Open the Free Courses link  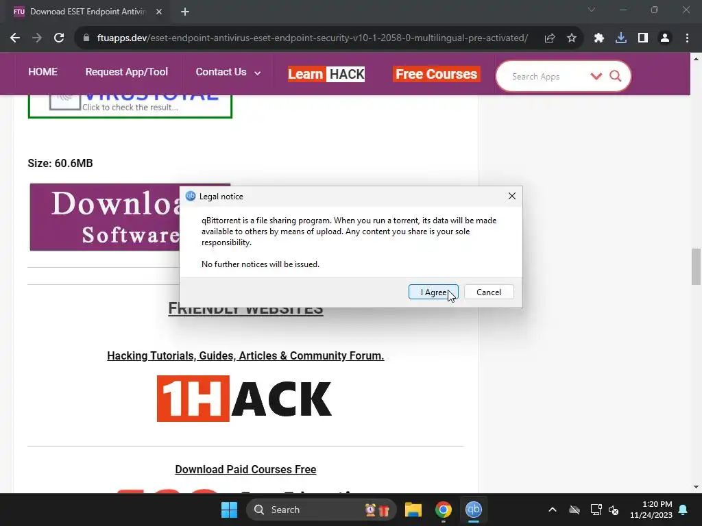coord(436,74)
